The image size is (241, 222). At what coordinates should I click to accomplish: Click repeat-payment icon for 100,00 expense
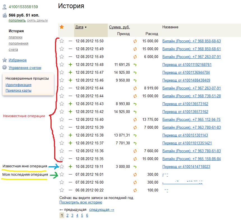(x=135, y=190)
